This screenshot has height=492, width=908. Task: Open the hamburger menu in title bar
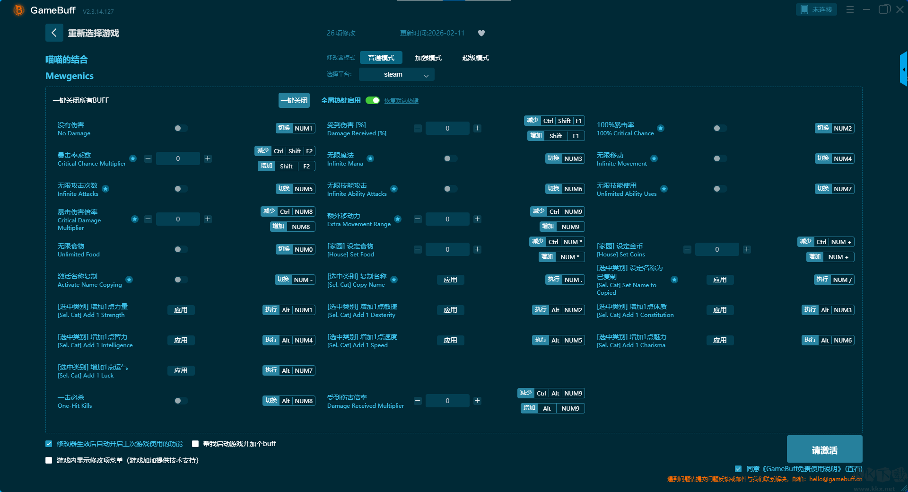[850, 9]
